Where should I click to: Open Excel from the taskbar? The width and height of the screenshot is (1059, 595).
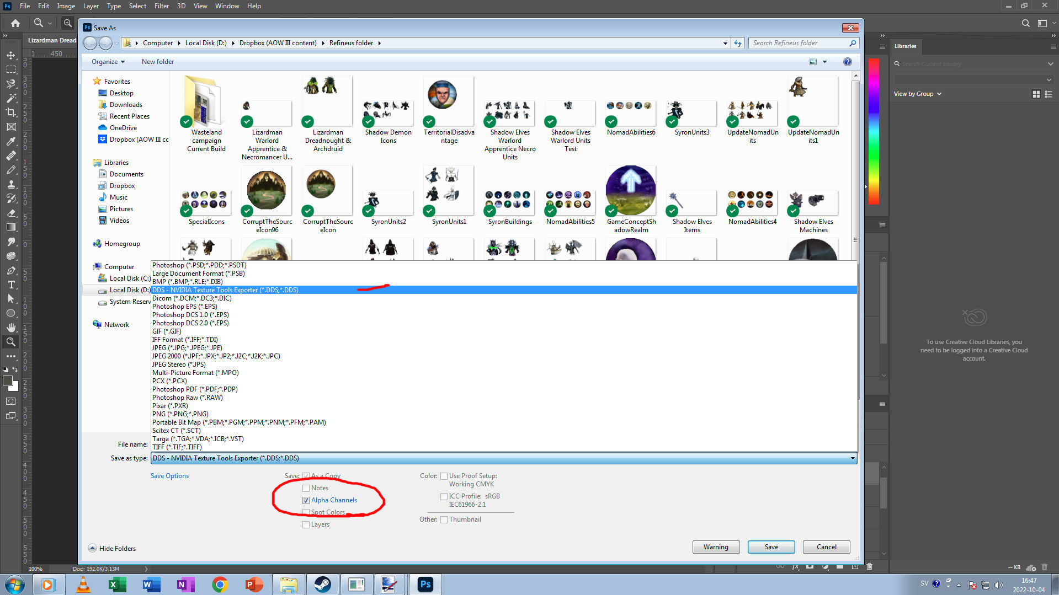117,585
